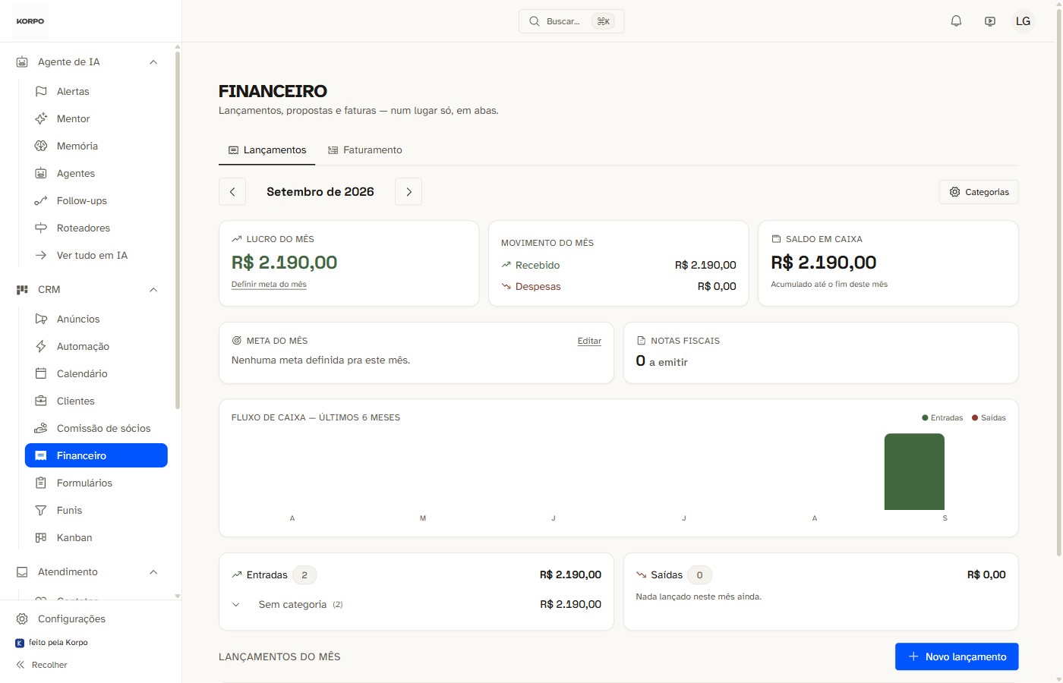The height and width of the screenshot is (683, 1063).
Task: Switch to the Faturamento tab
Action: (x=364, y=150)
